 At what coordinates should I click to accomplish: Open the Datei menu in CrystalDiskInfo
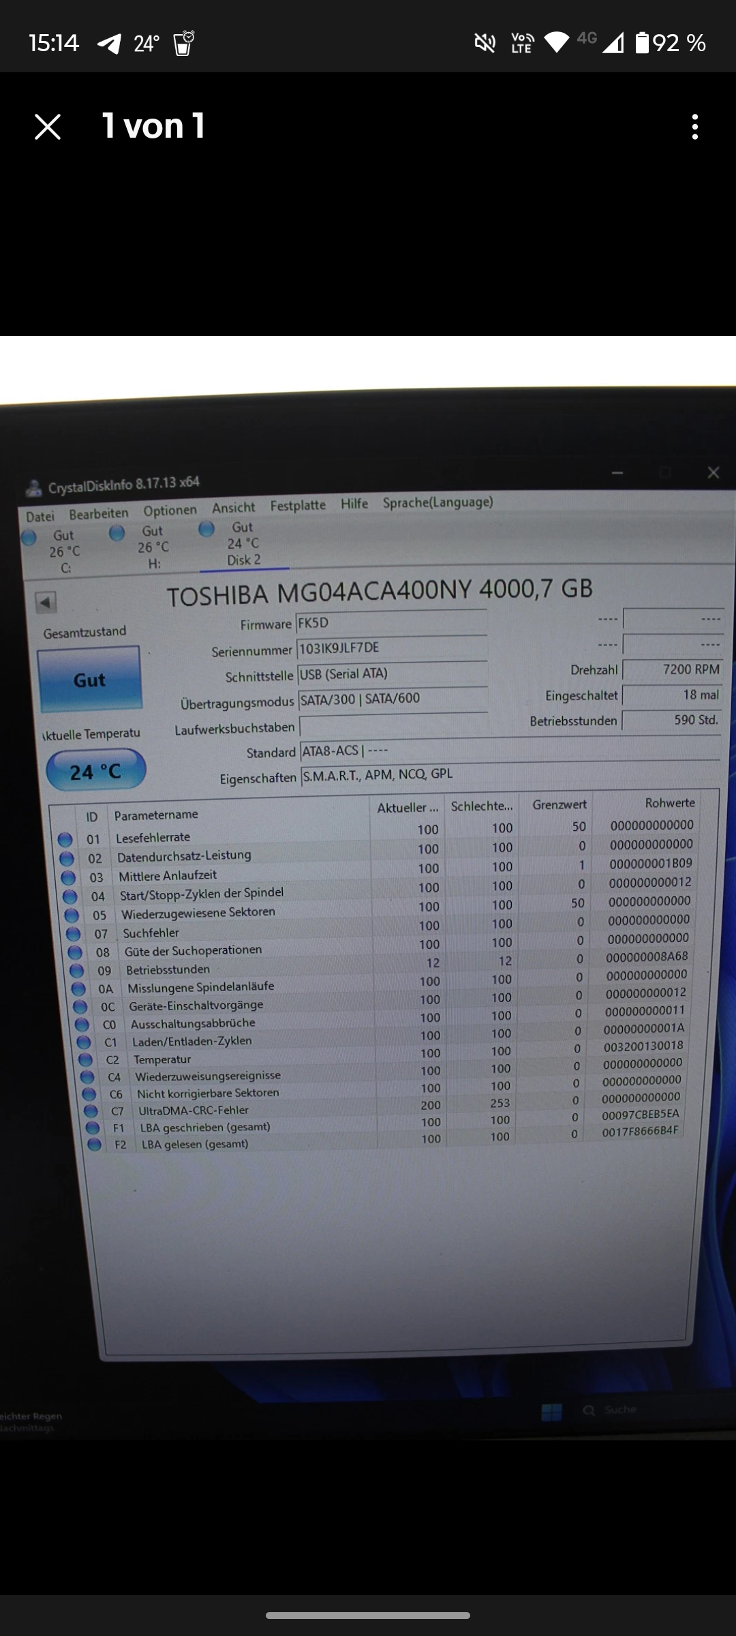(40, 517)
